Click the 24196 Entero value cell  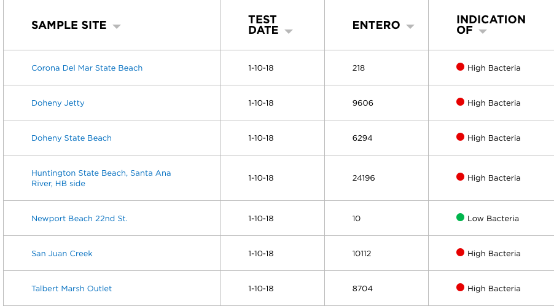click(x=364, y=178)
